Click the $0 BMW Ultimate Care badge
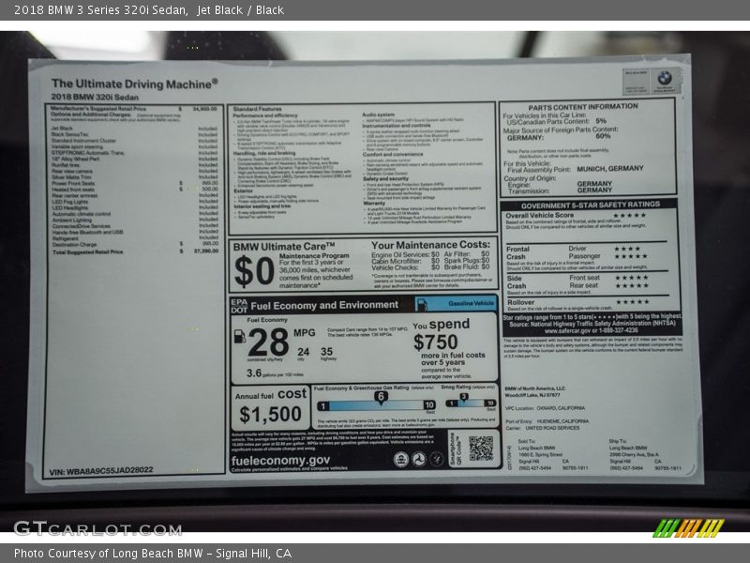The image size is (750, 563). click(253, 272)
